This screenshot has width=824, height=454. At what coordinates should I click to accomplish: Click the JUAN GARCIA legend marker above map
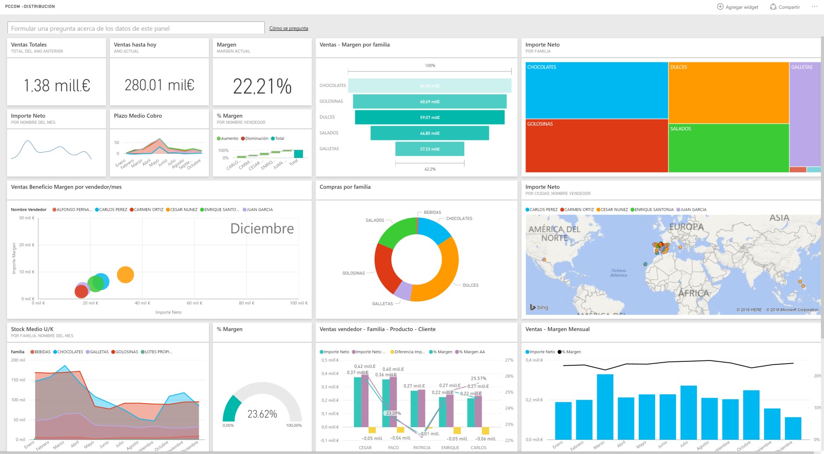tap(678, 210)
